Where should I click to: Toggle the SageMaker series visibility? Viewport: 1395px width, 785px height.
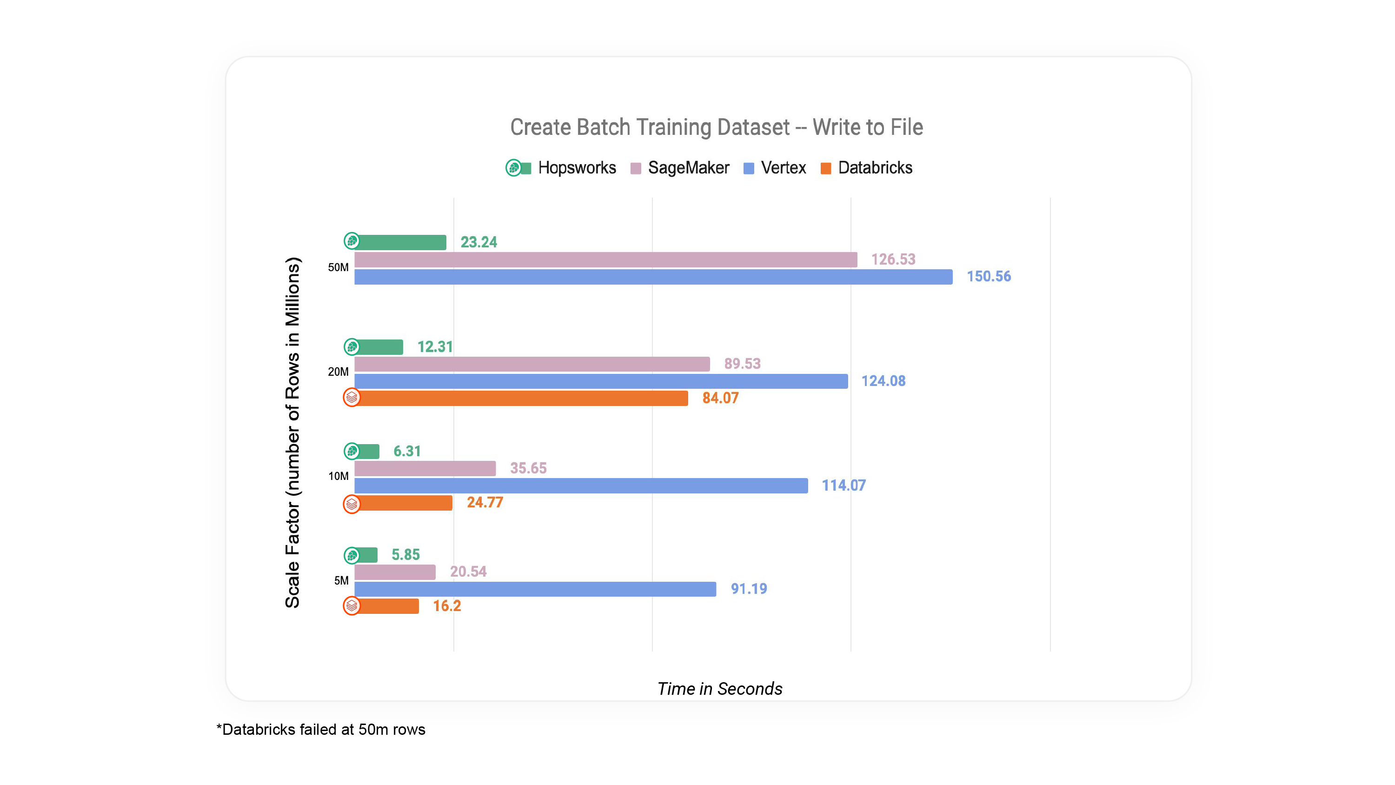[x=688, y=168]
